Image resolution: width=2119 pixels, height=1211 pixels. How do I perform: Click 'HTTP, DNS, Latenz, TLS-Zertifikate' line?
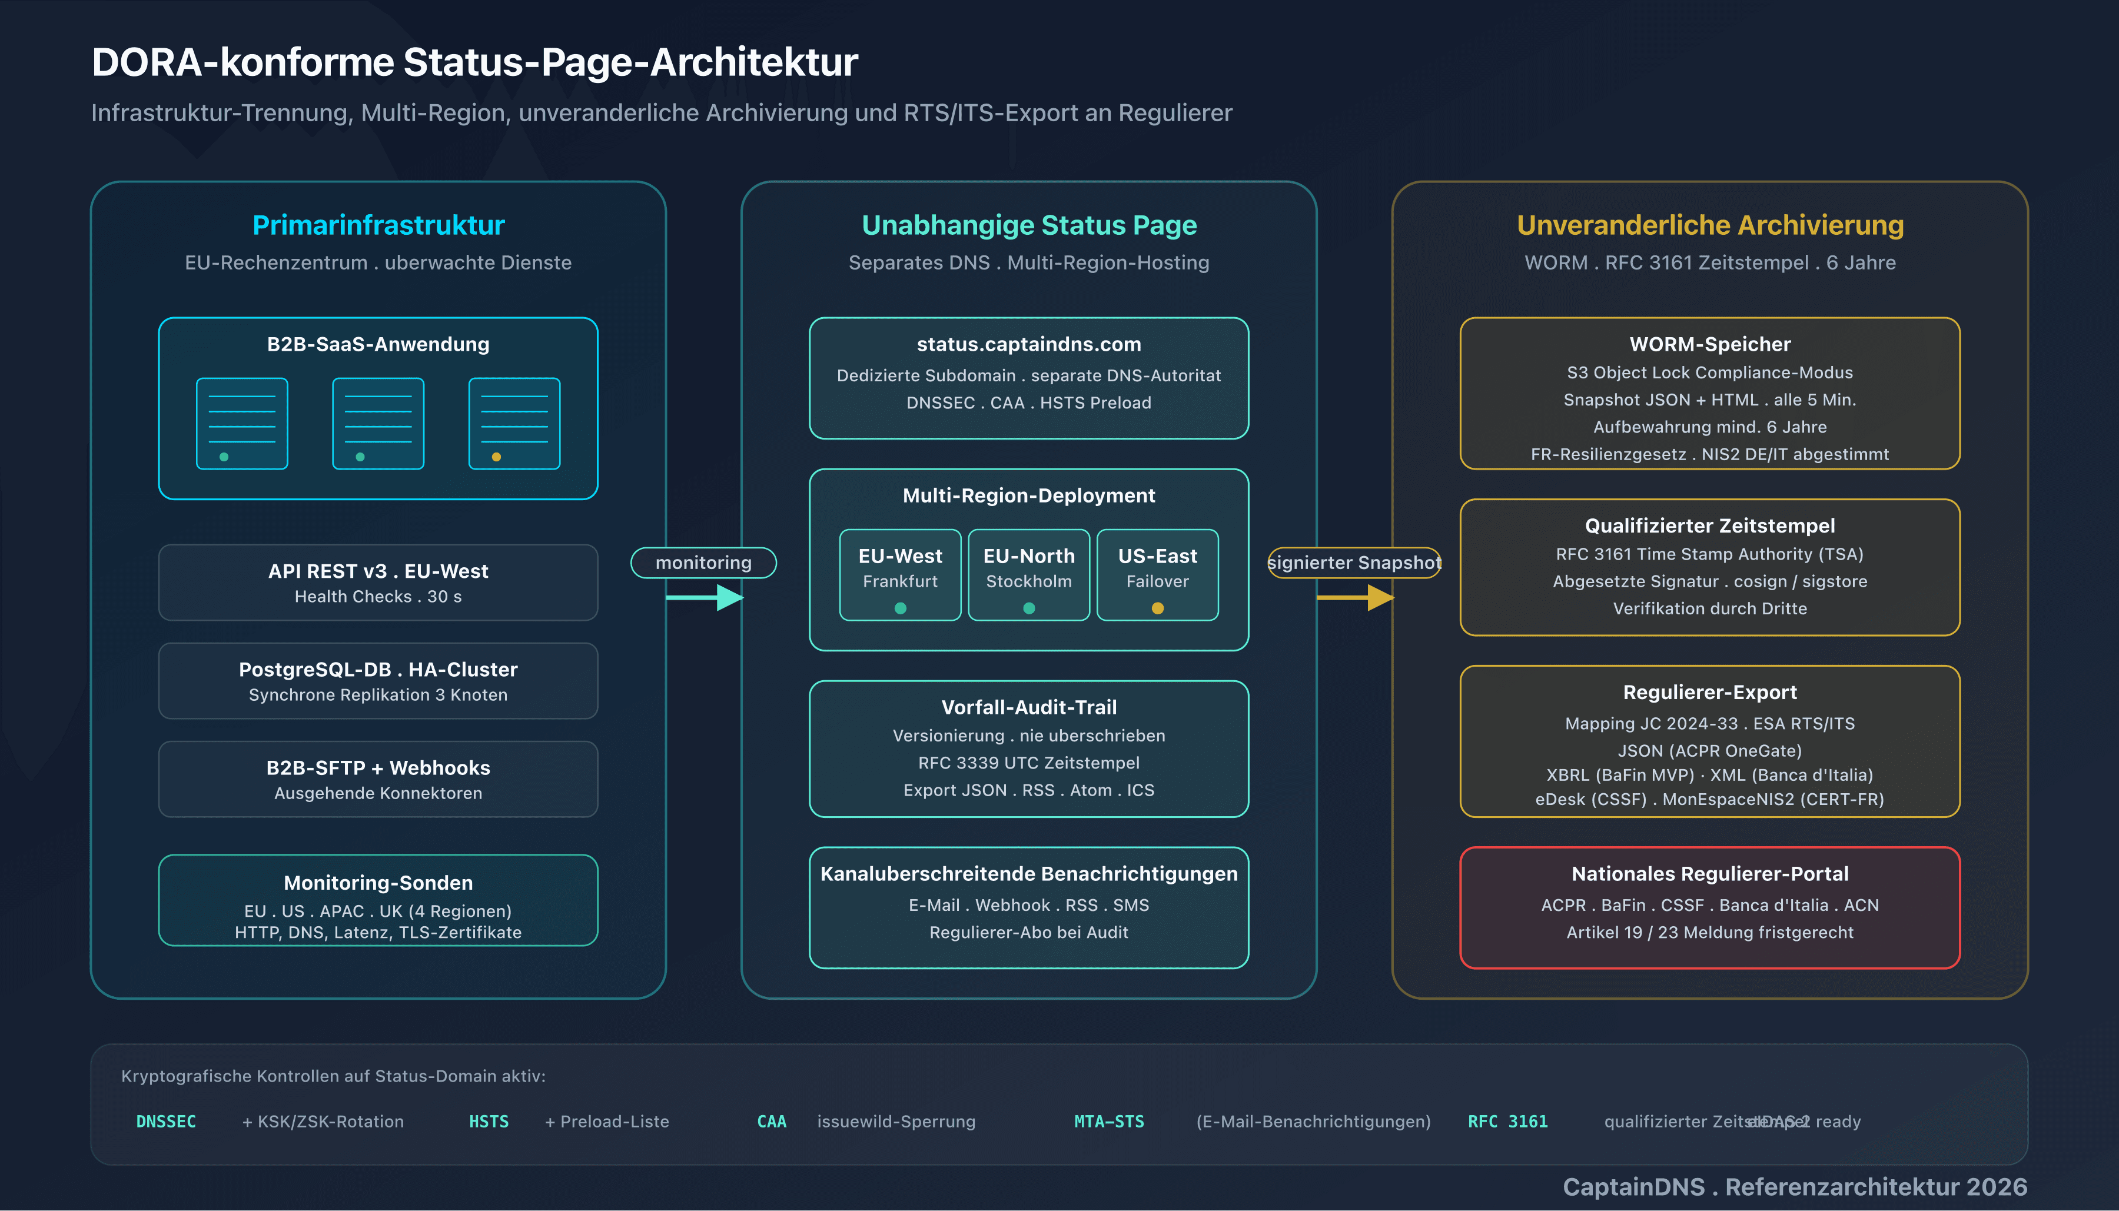pos(378,932)
